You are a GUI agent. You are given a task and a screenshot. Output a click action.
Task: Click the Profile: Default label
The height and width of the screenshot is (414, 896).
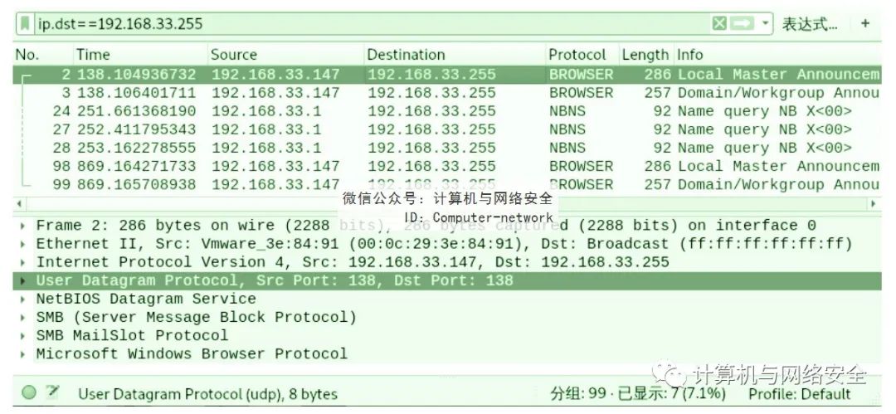click(800, 393)
